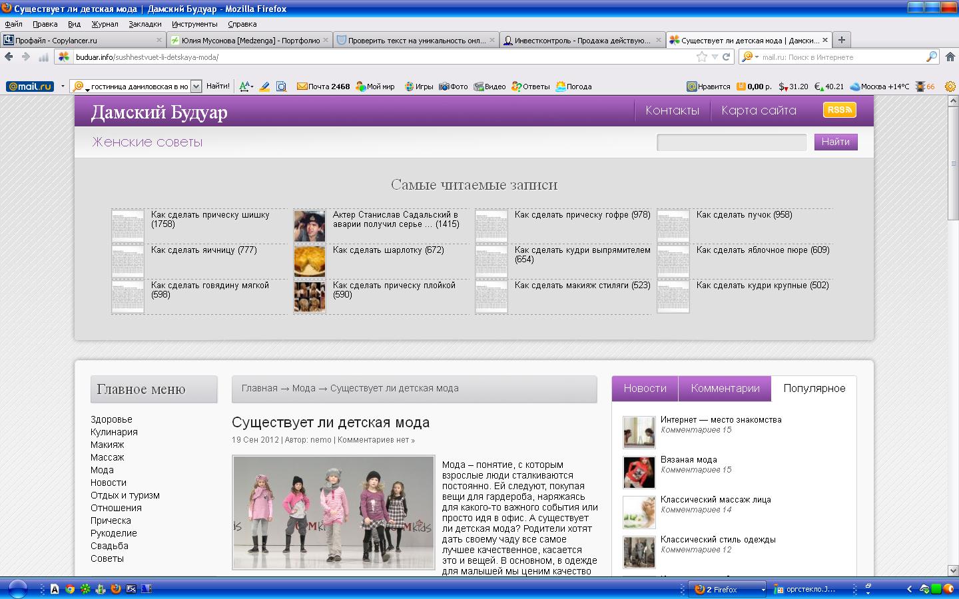The width and height of the screenshot is (959, 599).
Task: Expand the @mail.ru logo dropdown arrow
Action: click(63, 87)
